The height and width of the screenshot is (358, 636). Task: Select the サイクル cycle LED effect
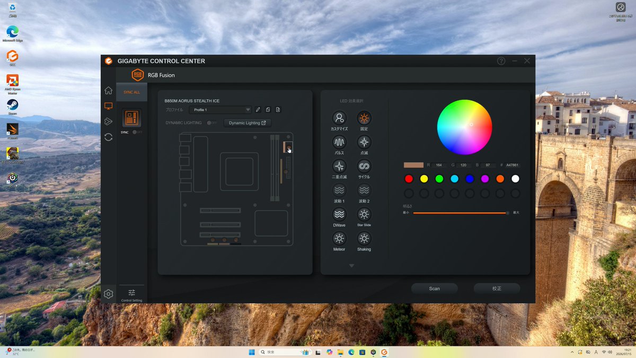[x=364, y=166]
